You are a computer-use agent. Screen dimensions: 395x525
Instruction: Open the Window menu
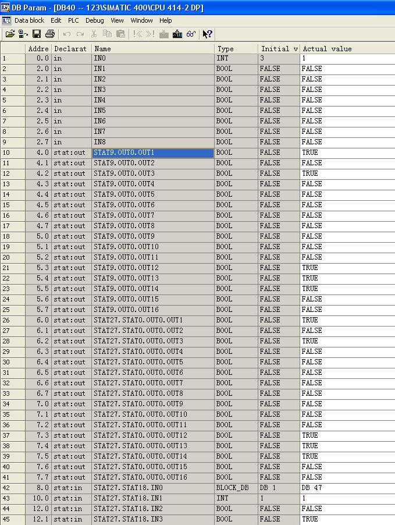coord(141,20)
